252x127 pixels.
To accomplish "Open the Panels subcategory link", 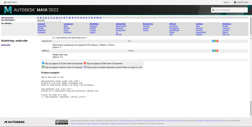I will click(x=225, y=26).
